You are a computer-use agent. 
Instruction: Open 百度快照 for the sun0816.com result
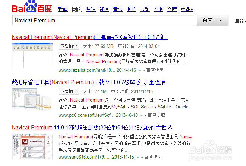[x=153, y=157]
